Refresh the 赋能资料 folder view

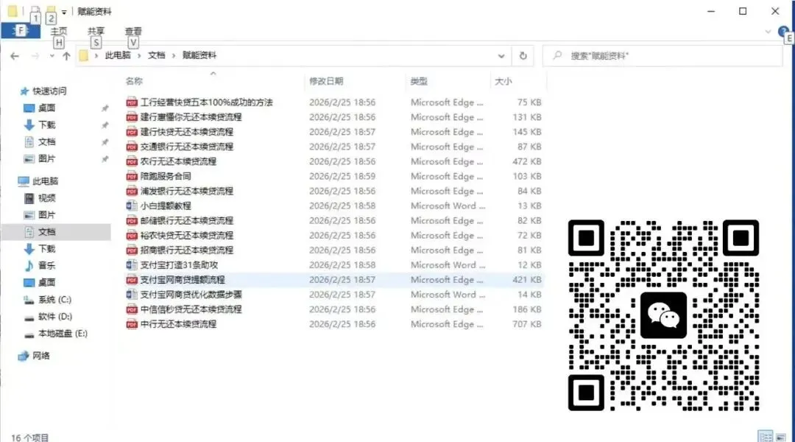[x=523, y=56]
